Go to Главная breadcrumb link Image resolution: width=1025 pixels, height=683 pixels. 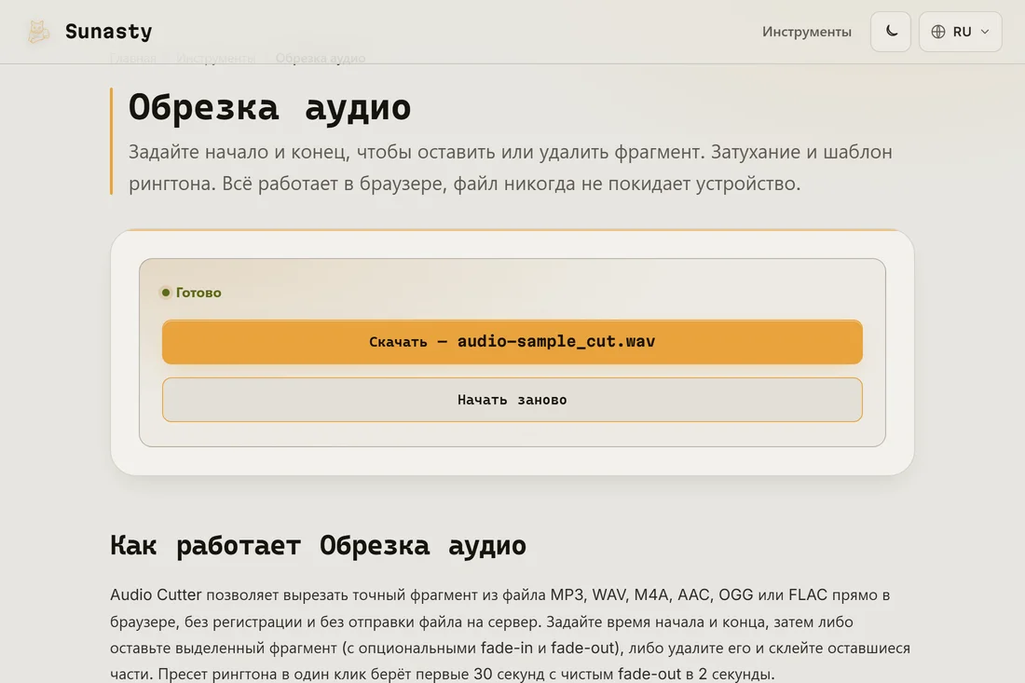coord(132,58)
